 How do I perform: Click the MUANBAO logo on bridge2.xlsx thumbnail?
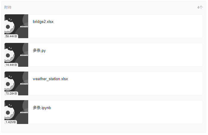point(24,27)
